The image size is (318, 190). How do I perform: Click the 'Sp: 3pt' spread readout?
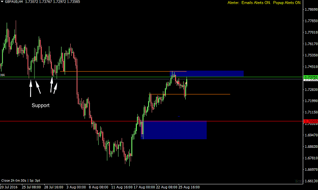click(x=35, y=180)
